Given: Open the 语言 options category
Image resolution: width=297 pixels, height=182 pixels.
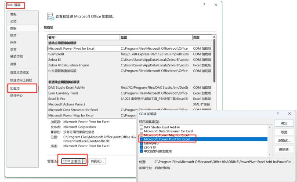Looking at the screenshot, I should 23,49.
